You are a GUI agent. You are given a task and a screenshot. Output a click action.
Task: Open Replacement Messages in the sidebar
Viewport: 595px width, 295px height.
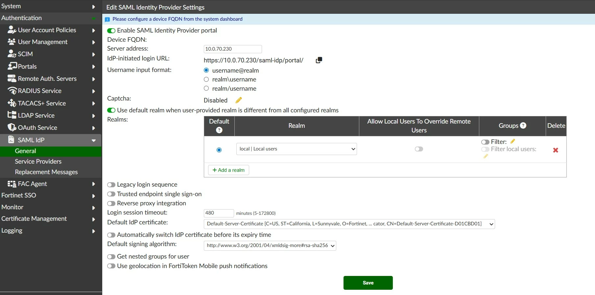(x=46, y=172)
